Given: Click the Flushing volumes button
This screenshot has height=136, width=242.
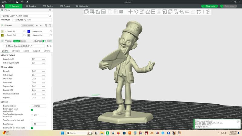Looking at the screenshot, I should coord(28,25).
